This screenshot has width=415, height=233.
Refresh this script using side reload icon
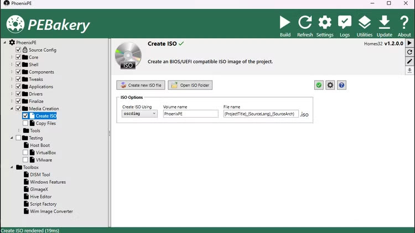(409, 52)
